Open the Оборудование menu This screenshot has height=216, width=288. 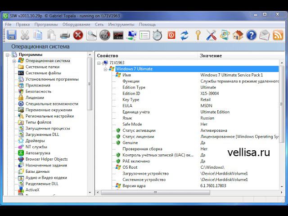[76, 24]
